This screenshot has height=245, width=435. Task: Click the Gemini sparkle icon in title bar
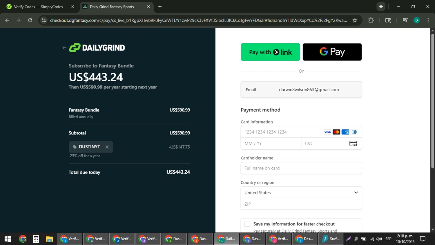pos(381,6)
